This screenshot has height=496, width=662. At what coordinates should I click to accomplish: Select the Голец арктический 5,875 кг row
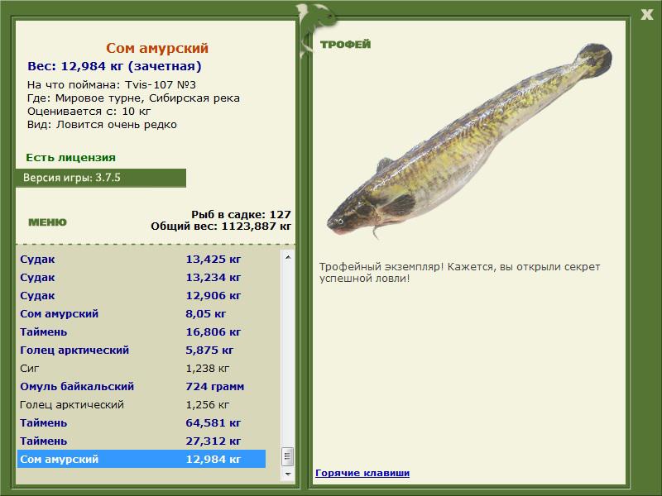(x=142, y=350)
